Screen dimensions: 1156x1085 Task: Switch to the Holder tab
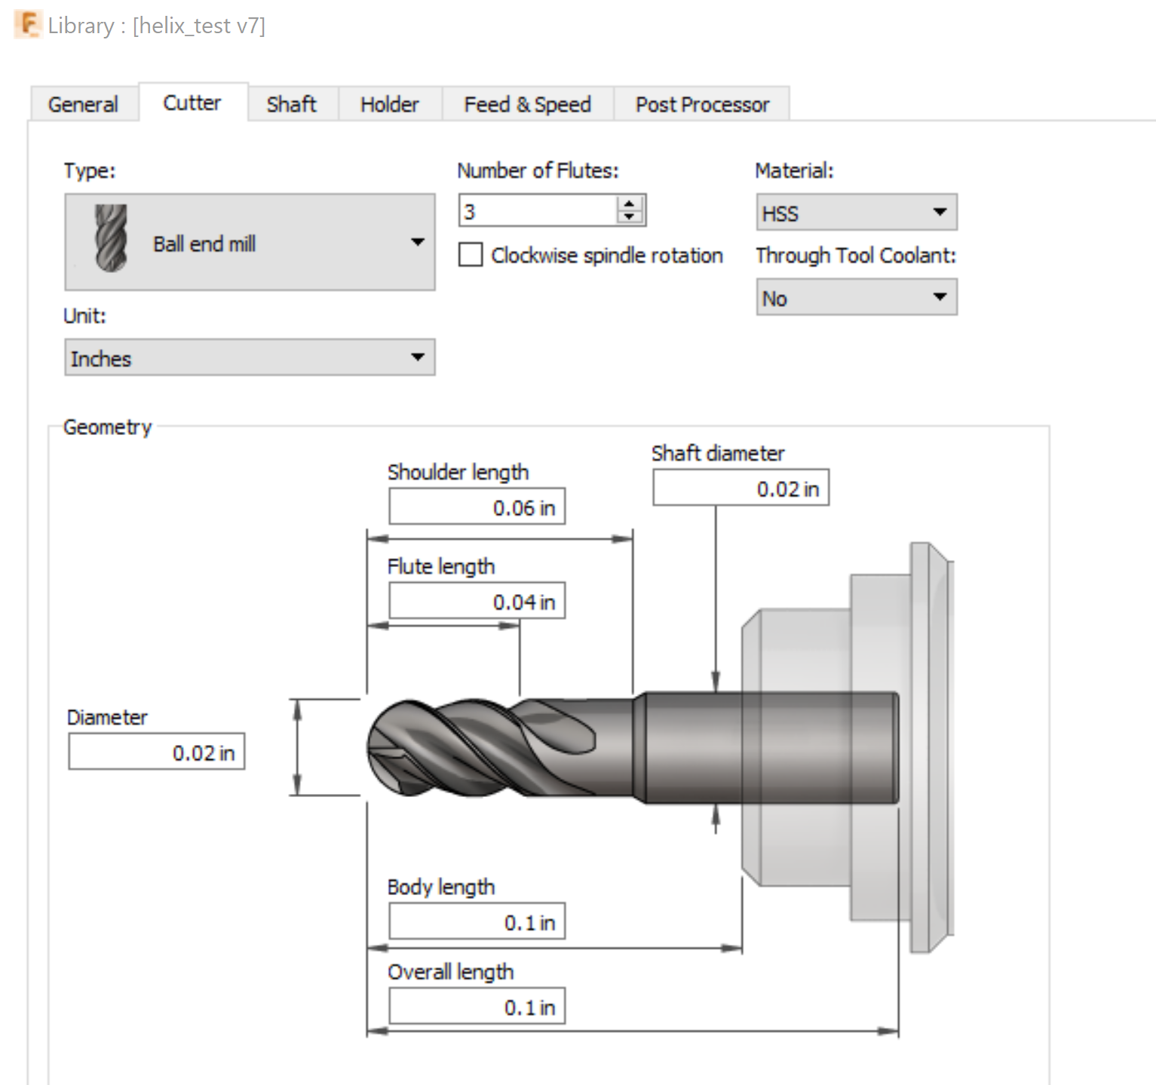(389, 104)
